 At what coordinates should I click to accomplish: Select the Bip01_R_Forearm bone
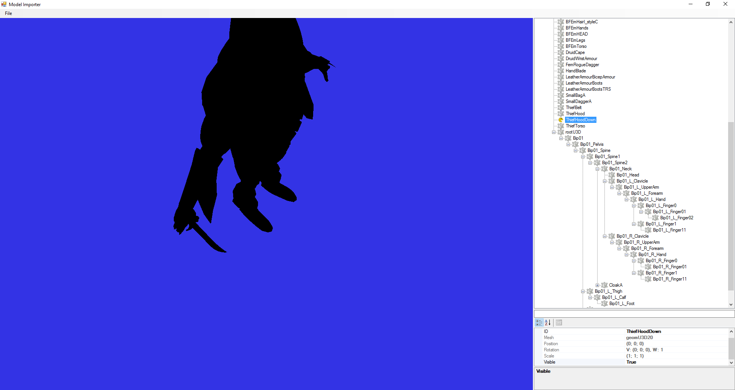[x=647, y=248]
